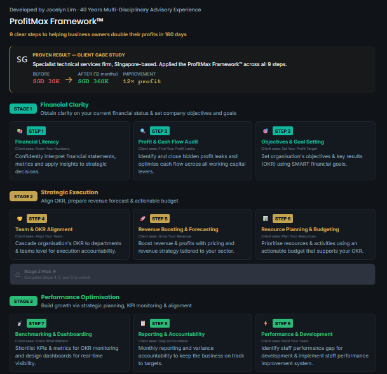The image size is (387, 374).
Task: Click the SG flag badge in case study
Action: click(x=22, y=60)
